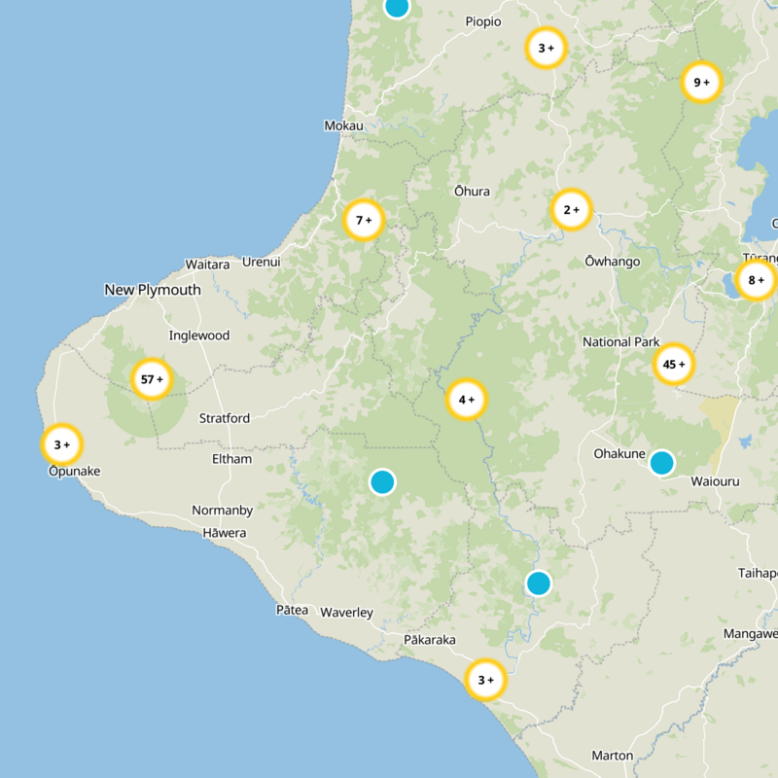Open the 4+ cluster marker
The image size is (778, 778).
pos(467,399)
